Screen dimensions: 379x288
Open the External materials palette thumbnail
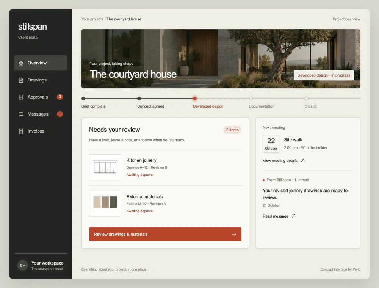(105, 203)
